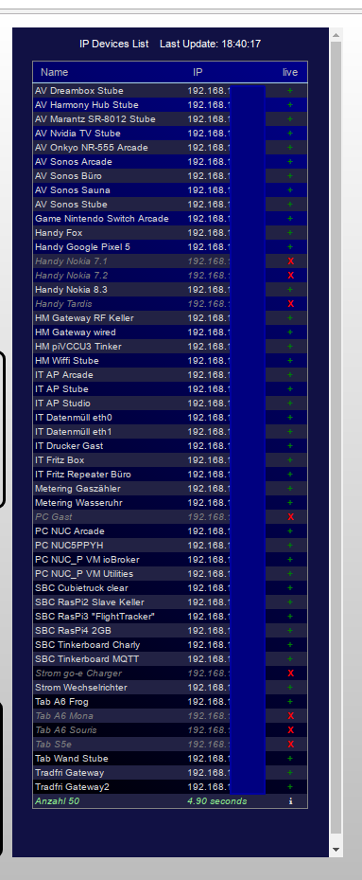Click the green plus for AV Harmony Hub Stube

click(290, 105)
